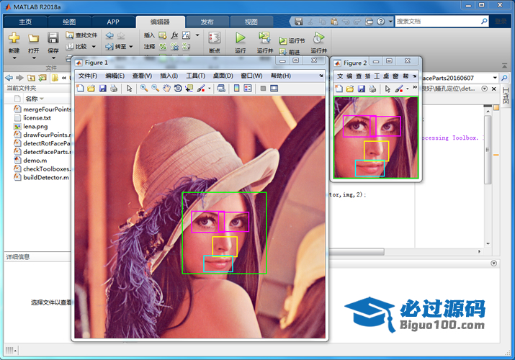
Task: Navigate back with the ribbon blue left arrow
Action: [109, 35]
